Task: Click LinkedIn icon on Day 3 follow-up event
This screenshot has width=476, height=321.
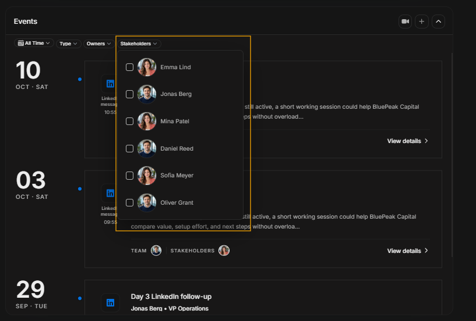Action: point(110,302)
